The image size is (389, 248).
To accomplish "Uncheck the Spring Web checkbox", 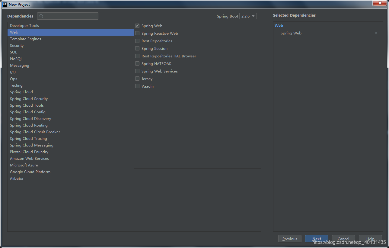I will (137, 26).
